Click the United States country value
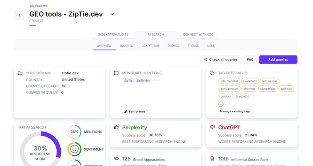 (x=73, y=79)
